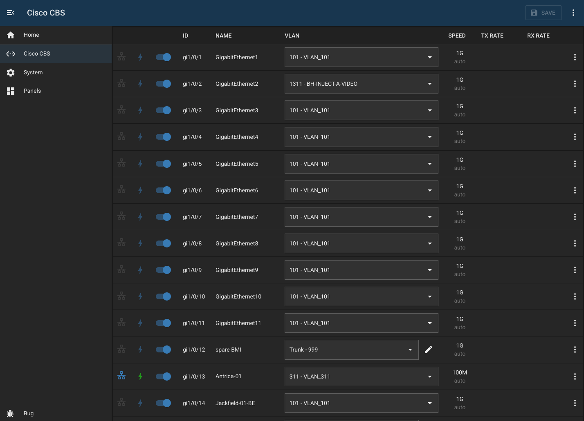Screen dimensions: 584x421
Task: Select the System gear icon in sidebar
Action: [11, 72]
